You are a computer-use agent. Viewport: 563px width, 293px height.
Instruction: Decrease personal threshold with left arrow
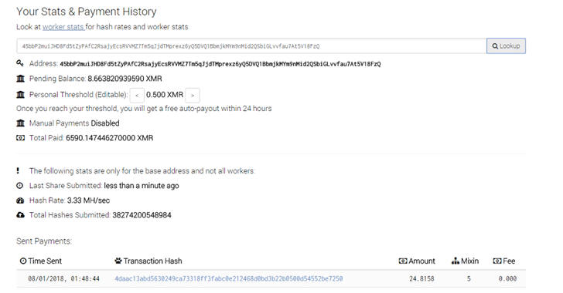[137, 96]
